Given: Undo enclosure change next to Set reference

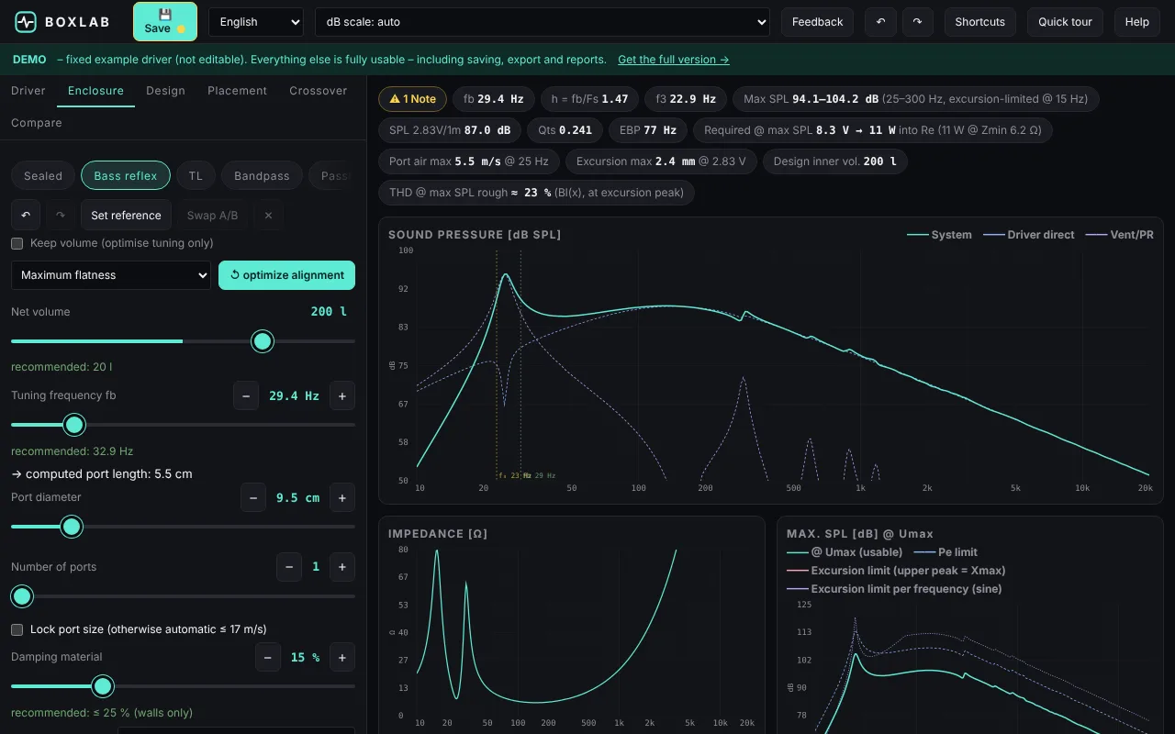Looking at the screenshot, I should 26,216.
